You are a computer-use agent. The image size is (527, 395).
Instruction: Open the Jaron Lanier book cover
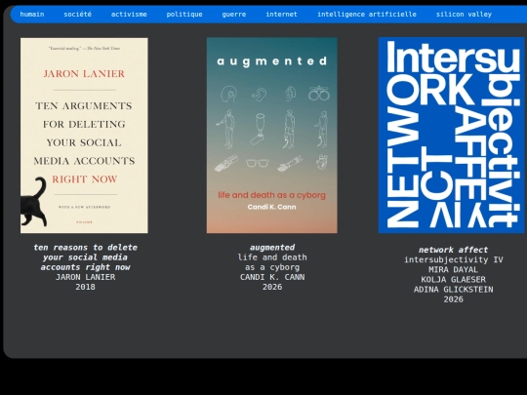[84, 136]
